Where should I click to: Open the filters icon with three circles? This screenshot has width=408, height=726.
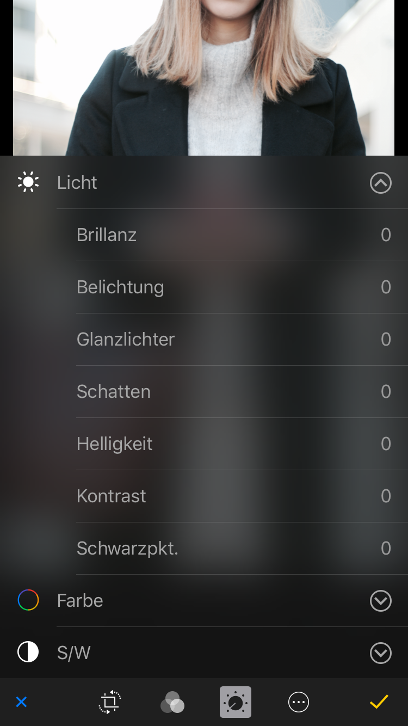(x=172, y=702)
